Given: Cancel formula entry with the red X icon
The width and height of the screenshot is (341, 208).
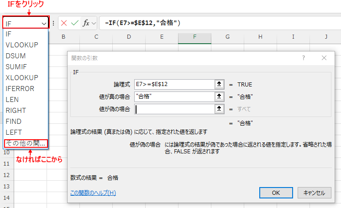Looking at the screenshot, I should point(64,23).
